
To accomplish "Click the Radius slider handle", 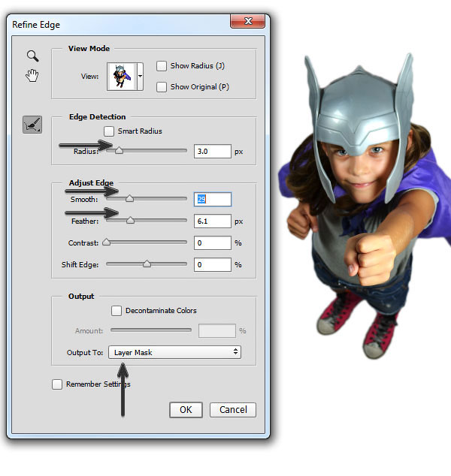I will [119, 150].
